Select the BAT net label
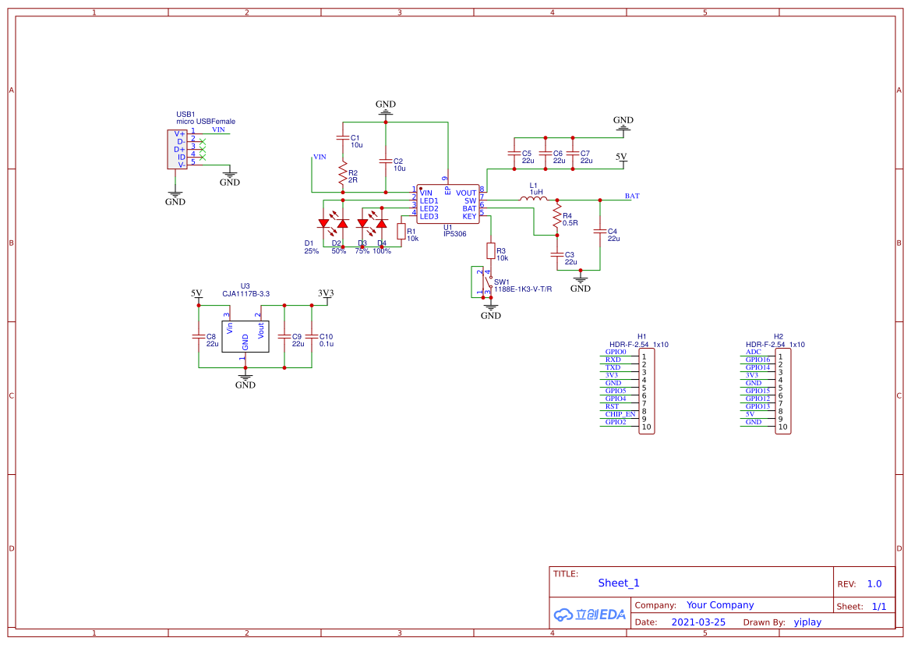Screen dimensions: 911x645 632,197
